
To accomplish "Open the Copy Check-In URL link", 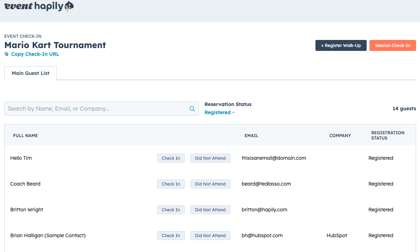I will pos(35,54).
